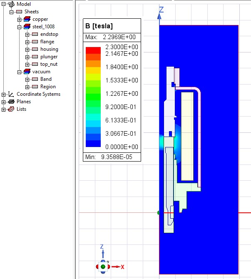
Task: Expand the Coordinate Systems node
Action: click(4, 94)
